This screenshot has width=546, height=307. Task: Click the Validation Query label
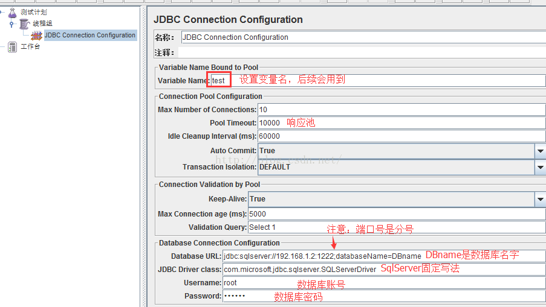pyautogui.click(x=218, y=227)
